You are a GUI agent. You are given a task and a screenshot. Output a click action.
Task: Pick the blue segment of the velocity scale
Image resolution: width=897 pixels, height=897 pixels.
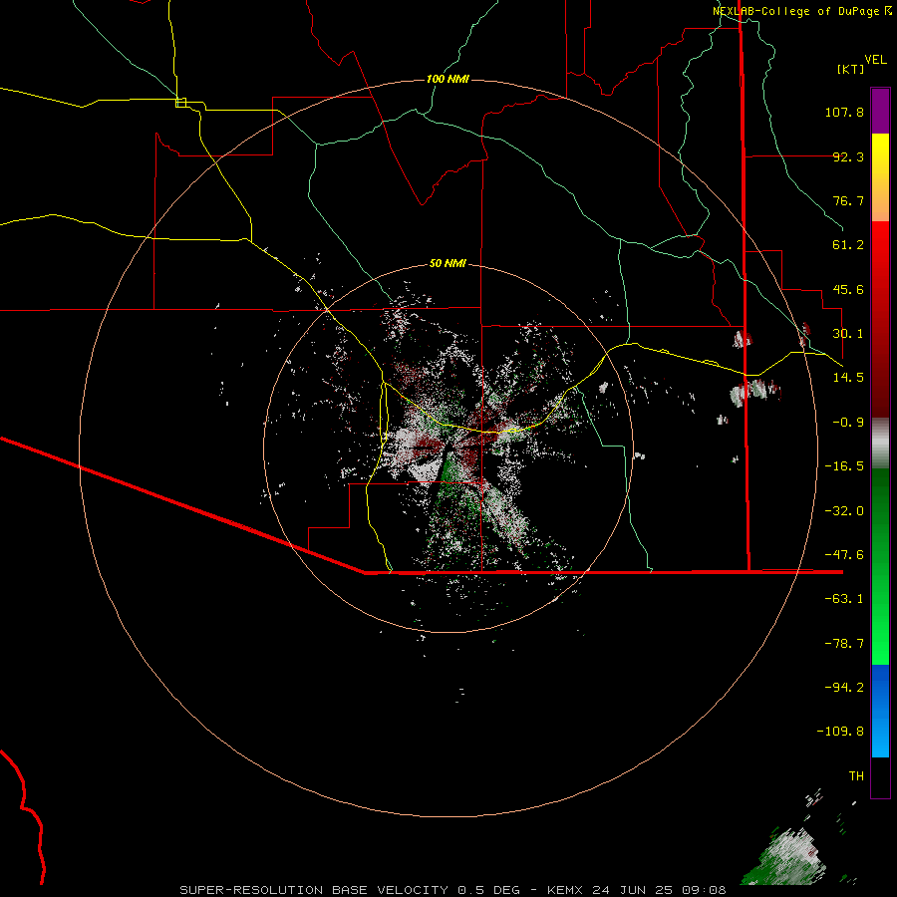coord(880,711)
